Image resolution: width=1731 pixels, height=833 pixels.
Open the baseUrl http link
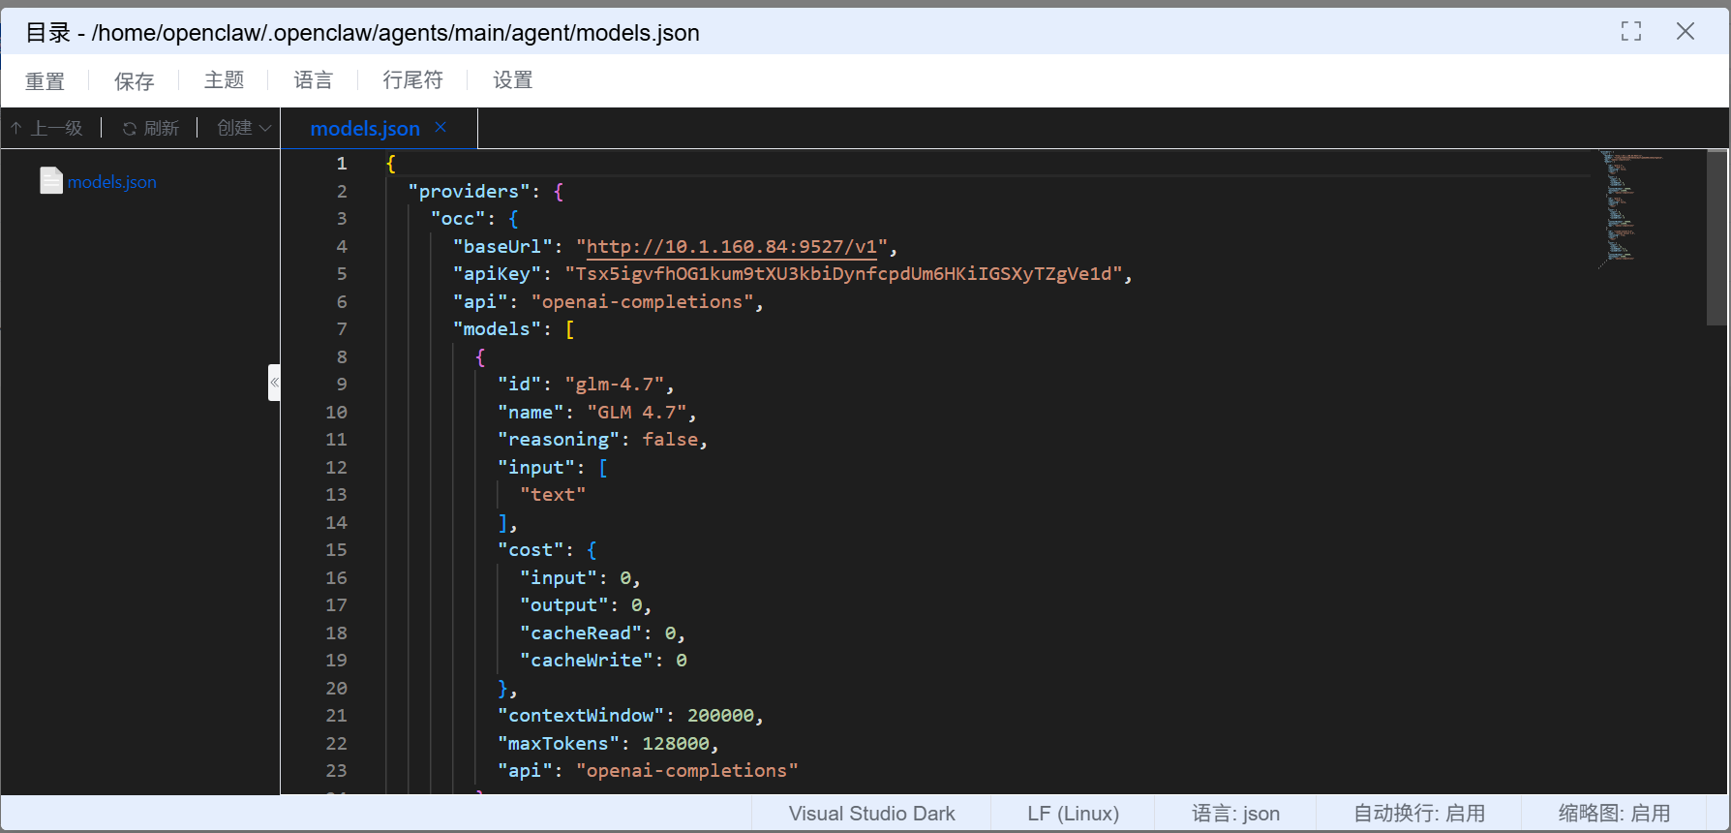click(731, 247)
